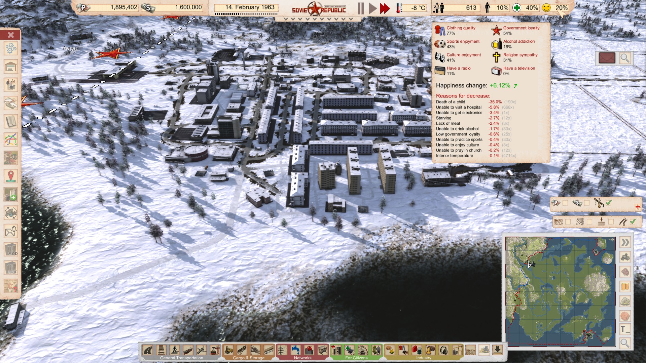Set game speed to fast forward
Screen dimensions: 646x363
click(x=385, y=8)
